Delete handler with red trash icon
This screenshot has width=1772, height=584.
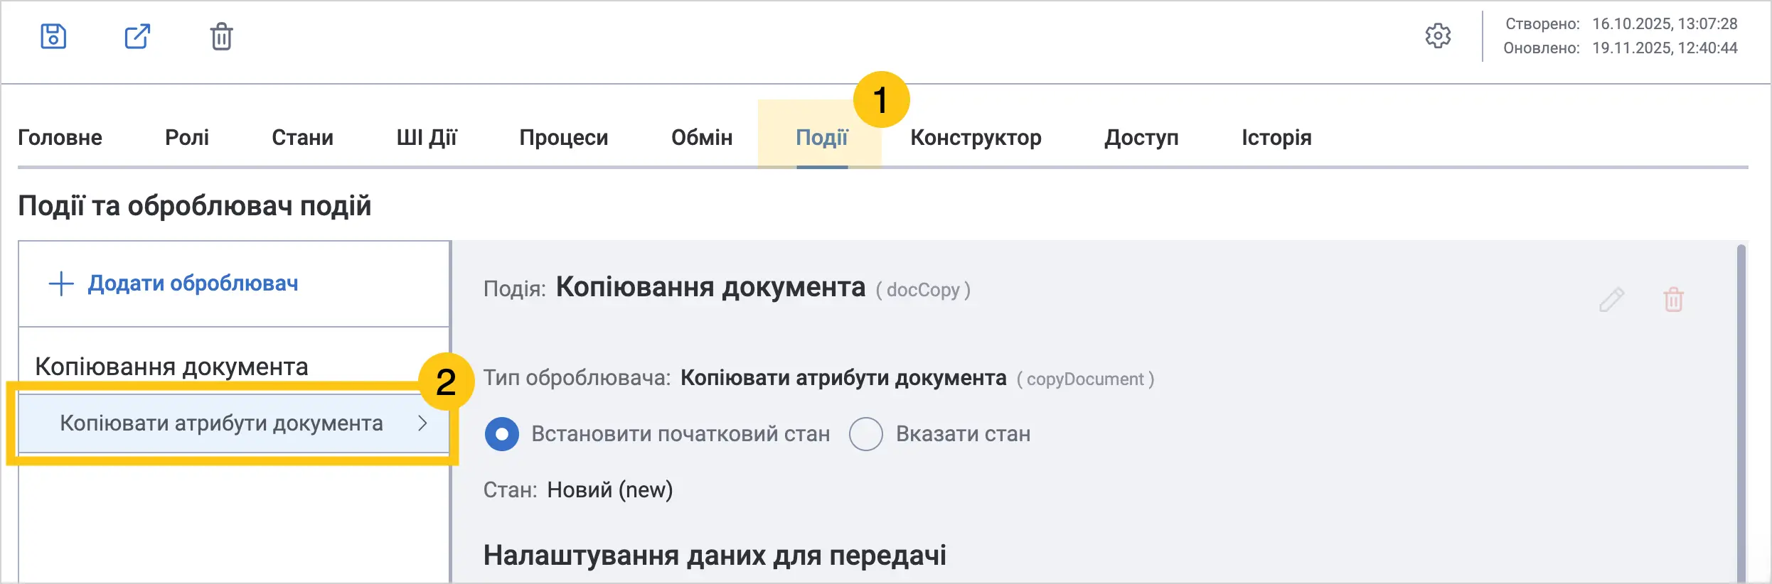[x=1673, y=299]
